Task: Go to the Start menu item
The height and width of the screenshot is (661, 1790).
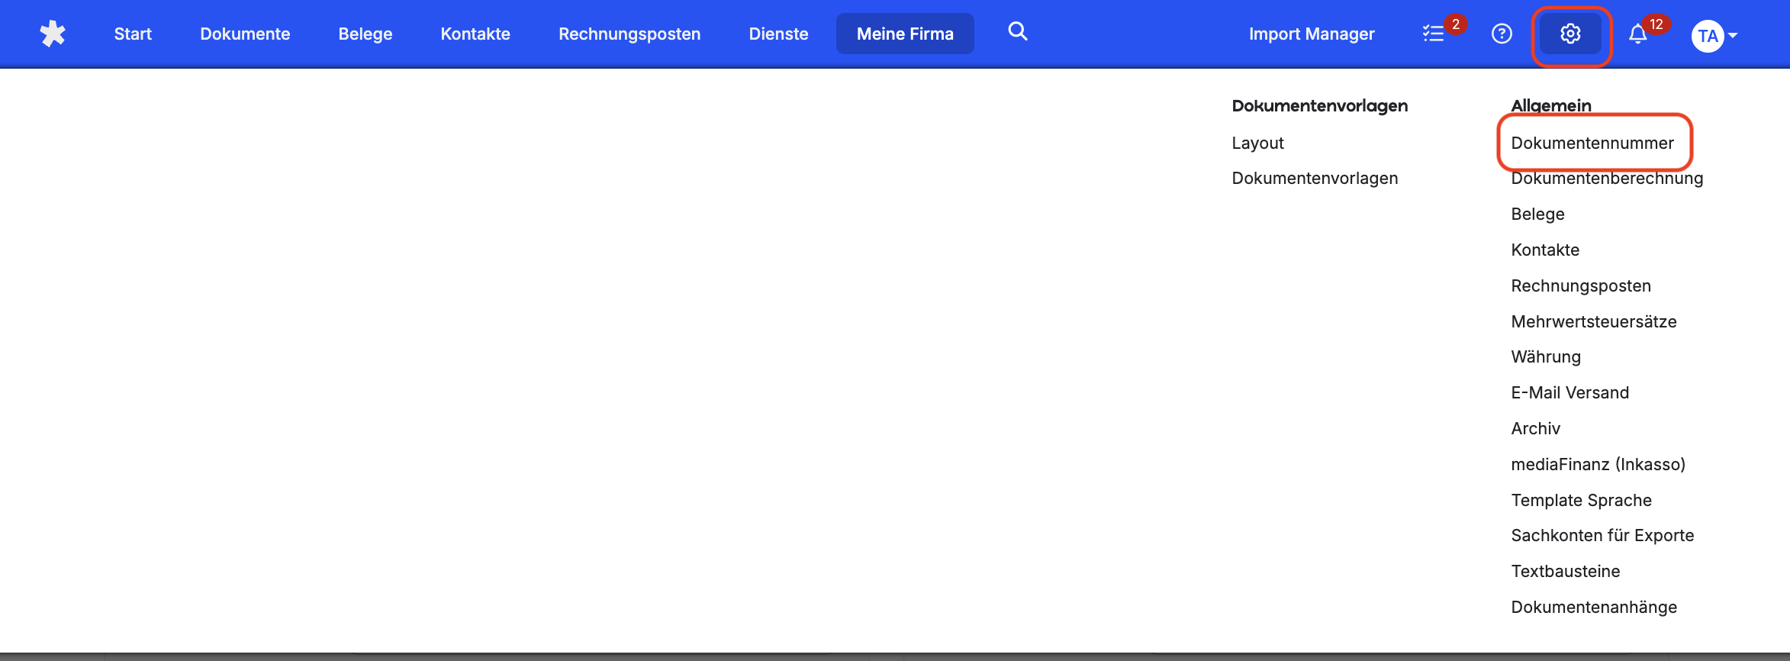Action: [x=133, y=34]
